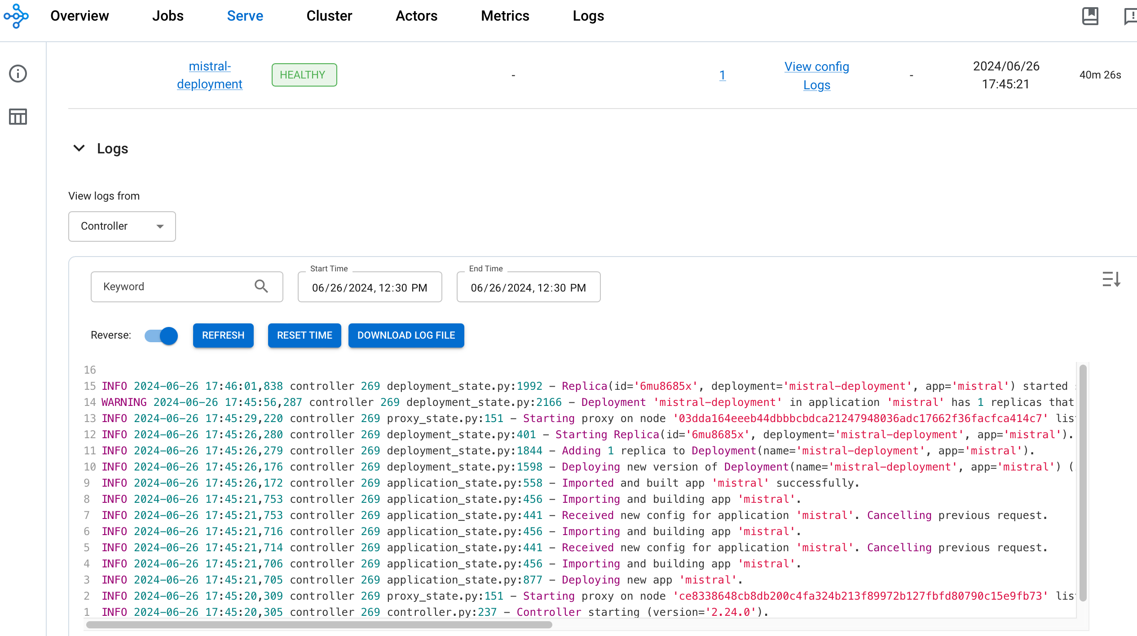Click the user/account icon top right header

pos(1131,16)
